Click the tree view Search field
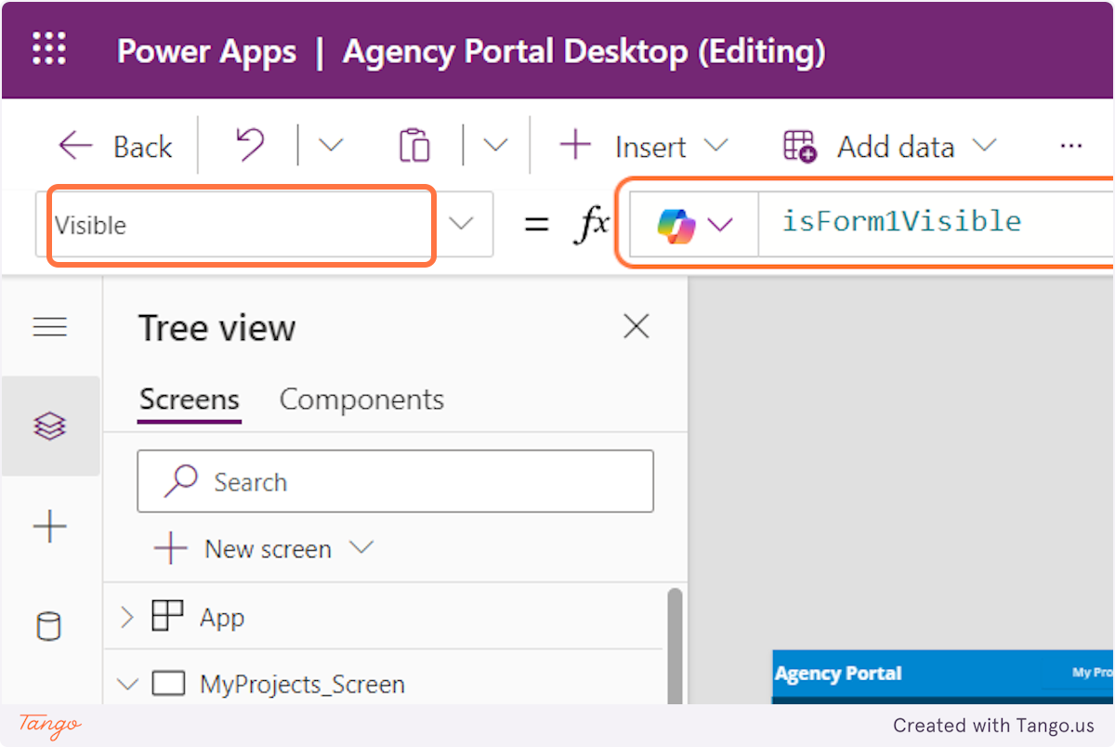 coord(395,481)
